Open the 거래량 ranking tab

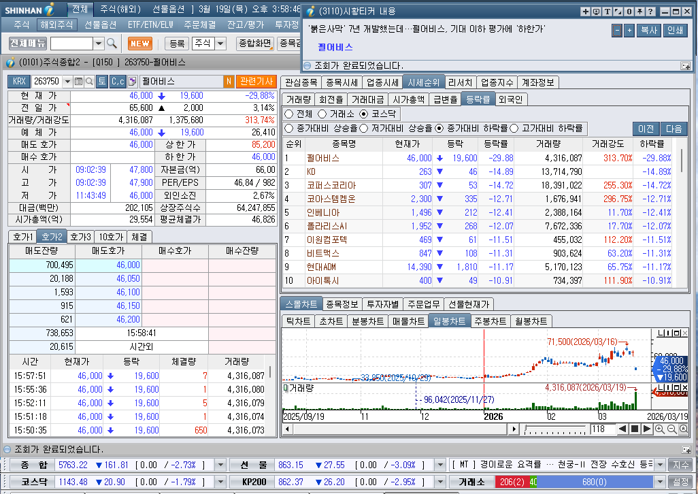pyautogui.click(x=298, y=99)
